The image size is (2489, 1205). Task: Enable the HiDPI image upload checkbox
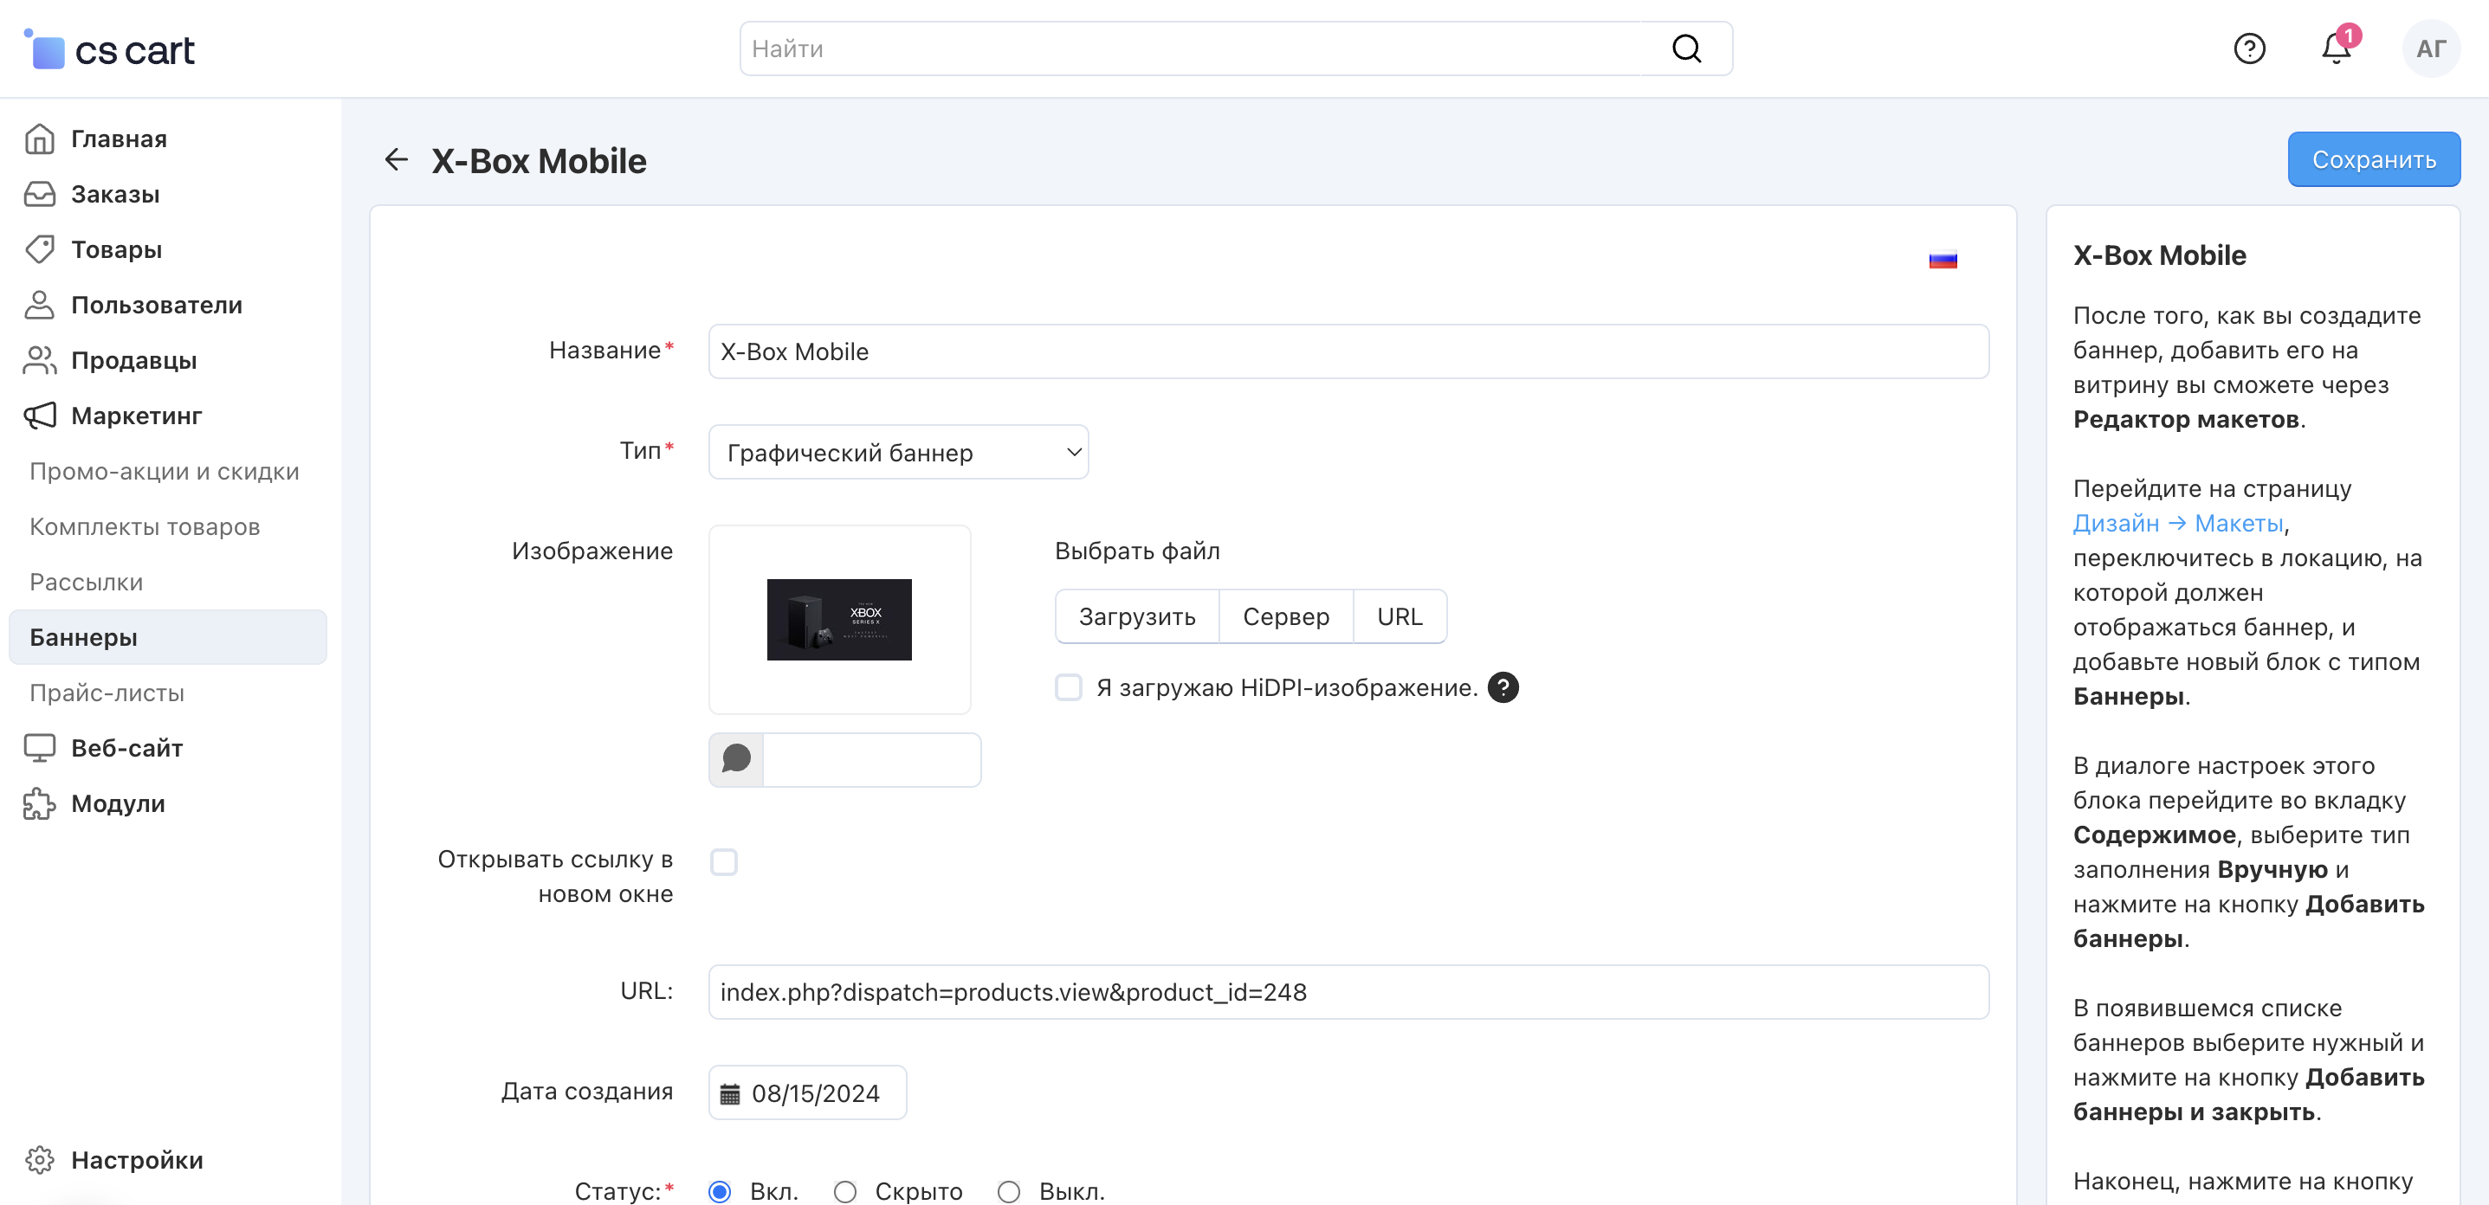tap(1068, 687)
